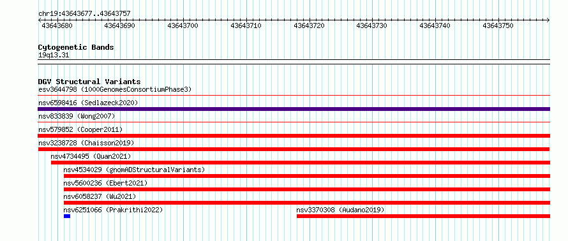
Task: Click ruler position 43643720
Action: click(x=309, y=26)
